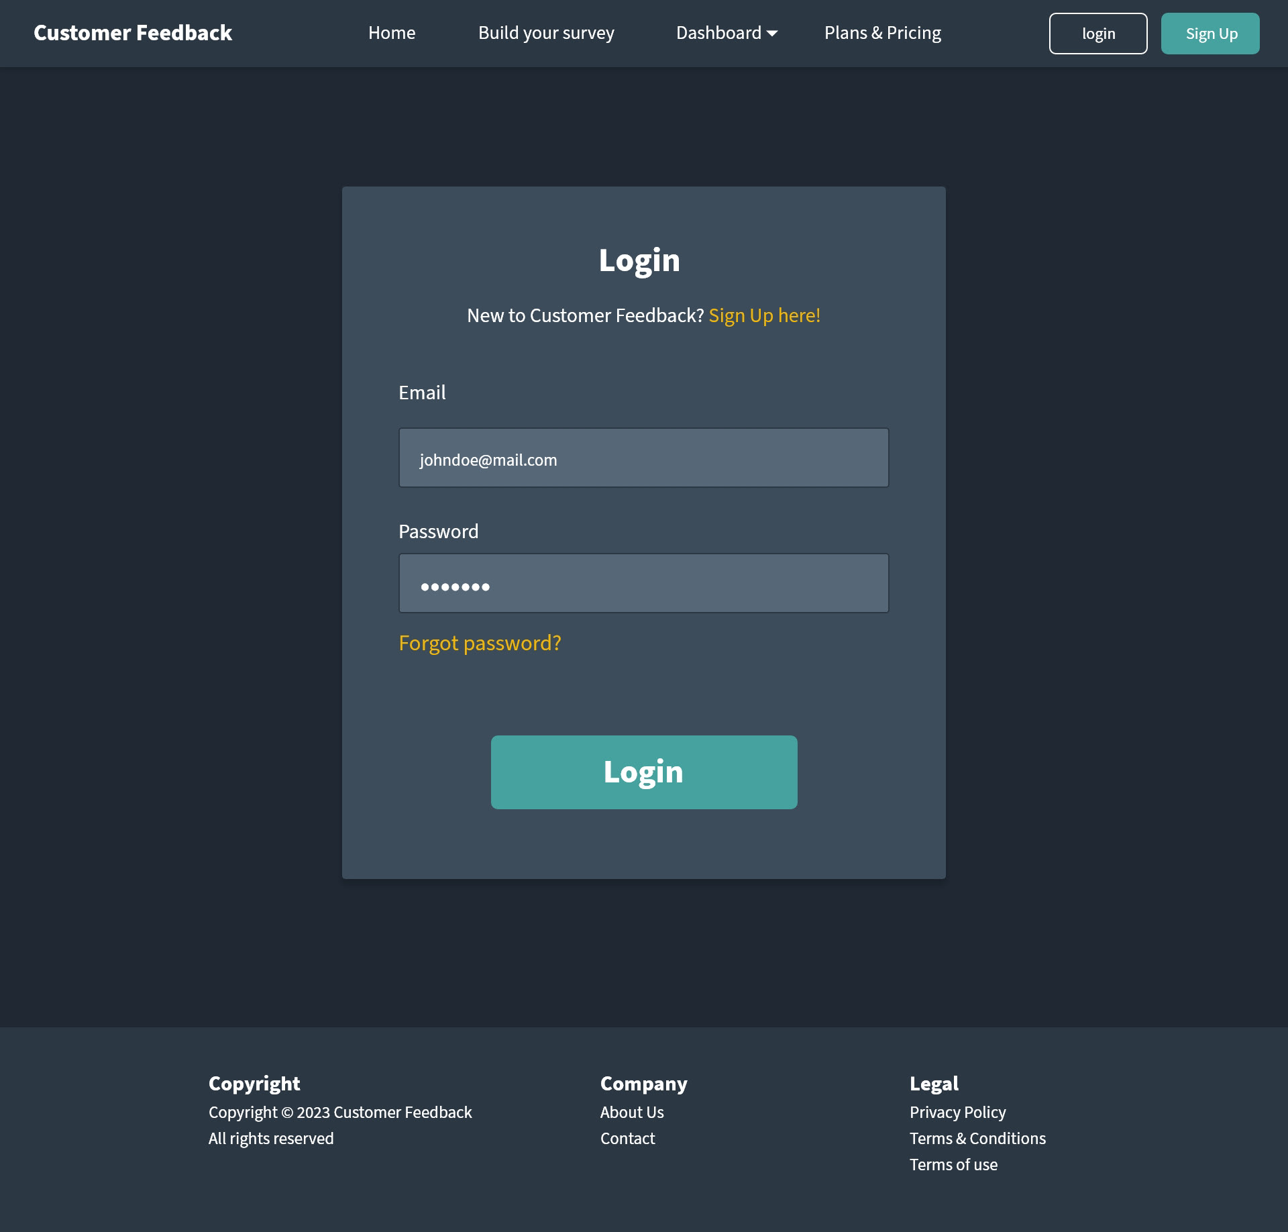The height and width of the screenshot is (1232, 1288).
Task: Open Terms & Conditions footer link
Action: click(977, 1139)
